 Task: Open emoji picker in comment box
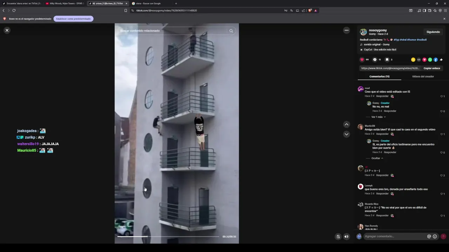(435, 237)
